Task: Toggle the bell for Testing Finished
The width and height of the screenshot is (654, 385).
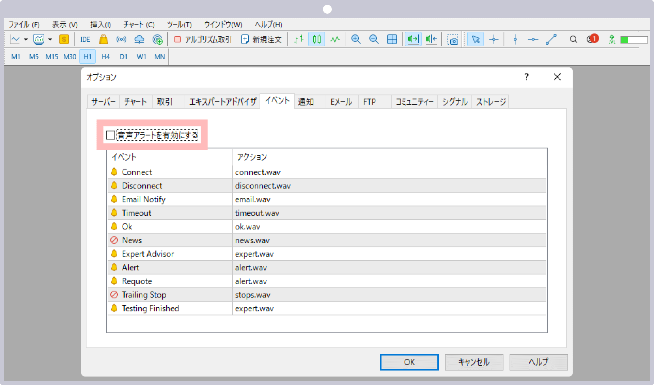Action: pos(114,308)
